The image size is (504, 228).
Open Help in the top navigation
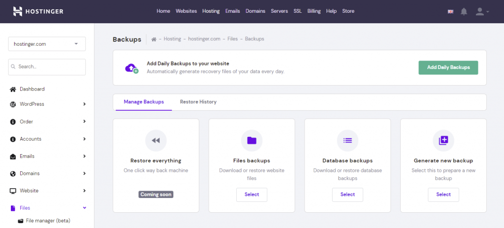pyautogui.click(x=331, y=11)
